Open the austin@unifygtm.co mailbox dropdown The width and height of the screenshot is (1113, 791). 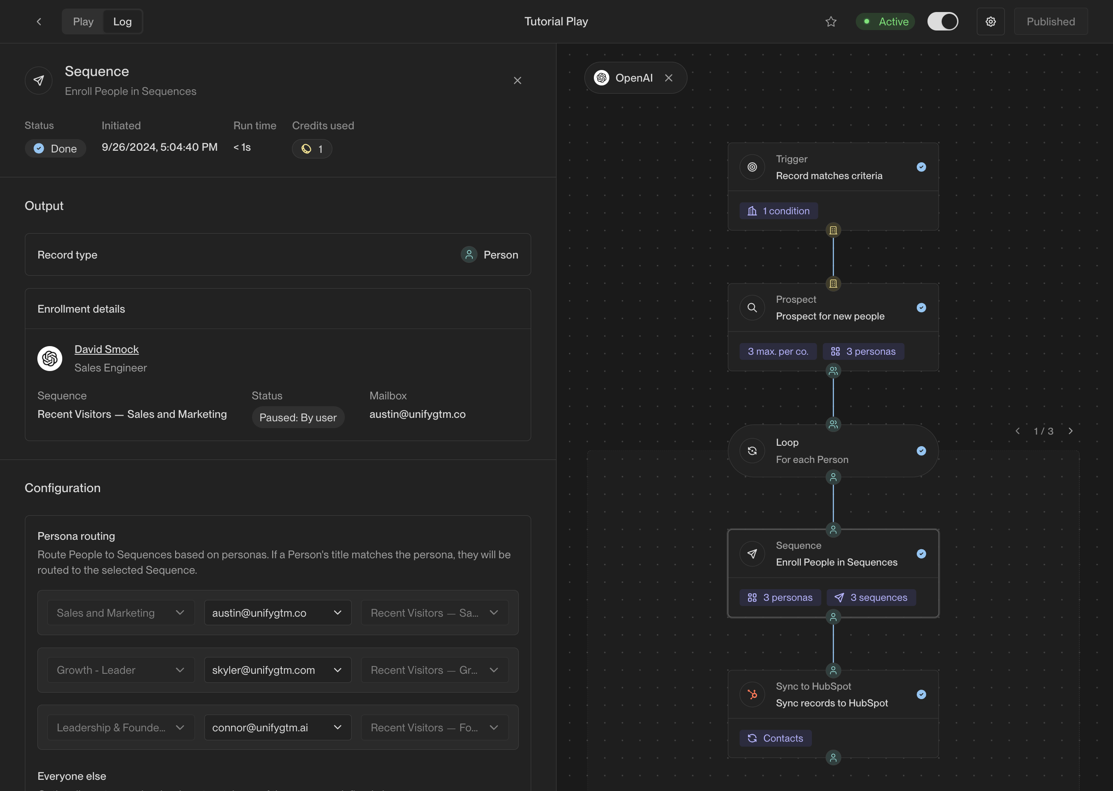coord(278,613)
